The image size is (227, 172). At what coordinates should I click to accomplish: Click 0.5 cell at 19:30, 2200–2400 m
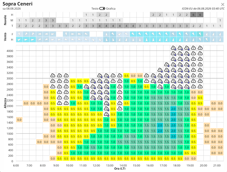[200, 98]
